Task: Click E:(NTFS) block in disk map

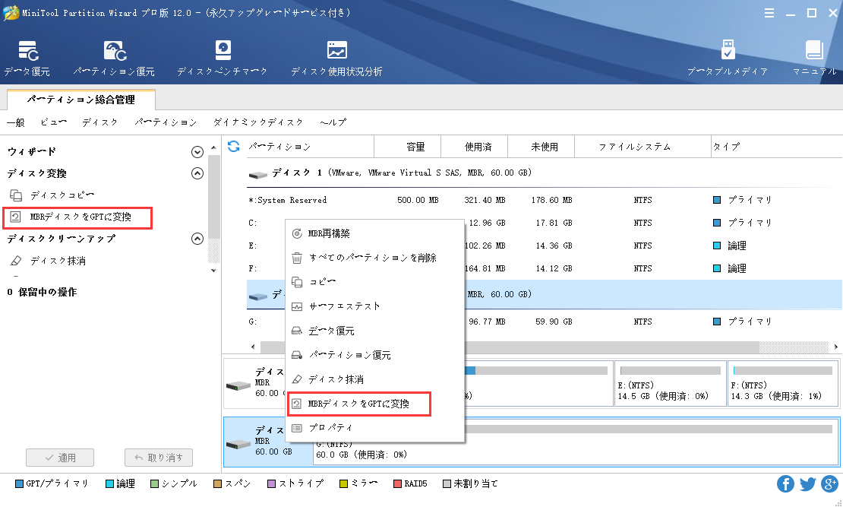Action: click(x=670, y=383)
